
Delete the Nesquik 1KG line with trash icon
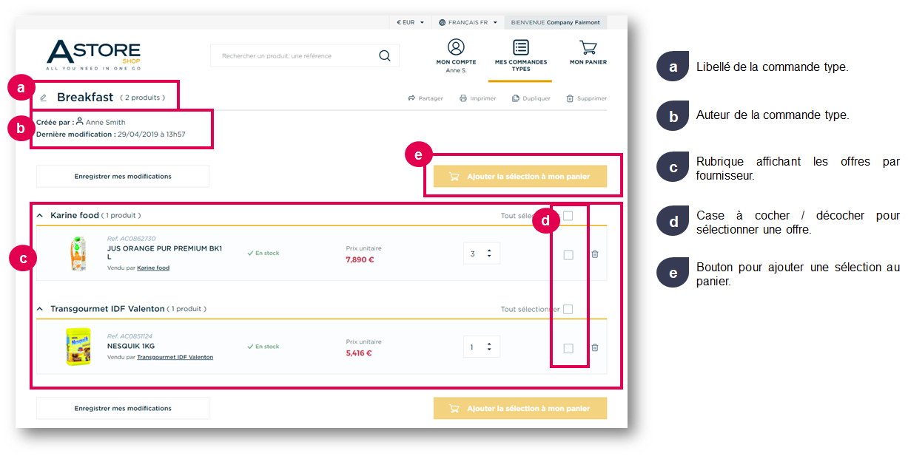coord(595,347)
